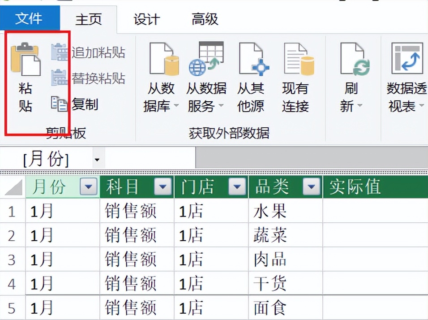This screenshot has width=428, height=320.
Task: Click the 复制 copy icon
Action: click(x=59, y=104)
